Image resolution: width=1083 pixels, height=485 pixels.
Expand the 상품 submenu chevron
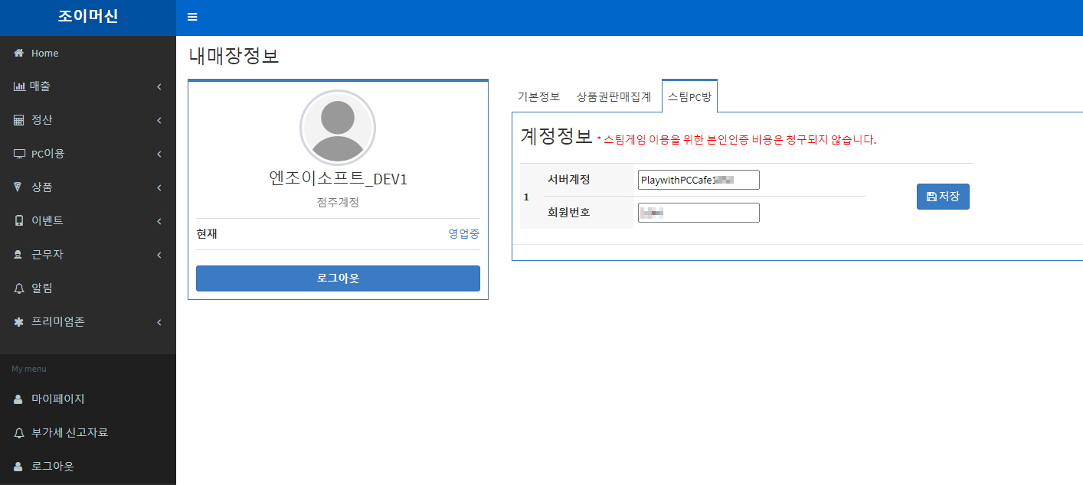pos(159,187)
